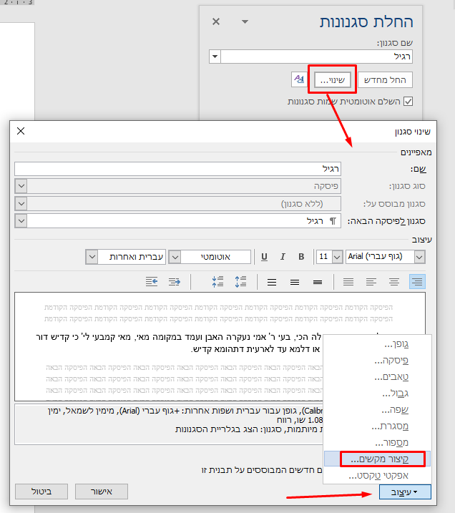Increase paragraph spacing icon
This screenshot has height=513, width=455.
tap(241, 282)
